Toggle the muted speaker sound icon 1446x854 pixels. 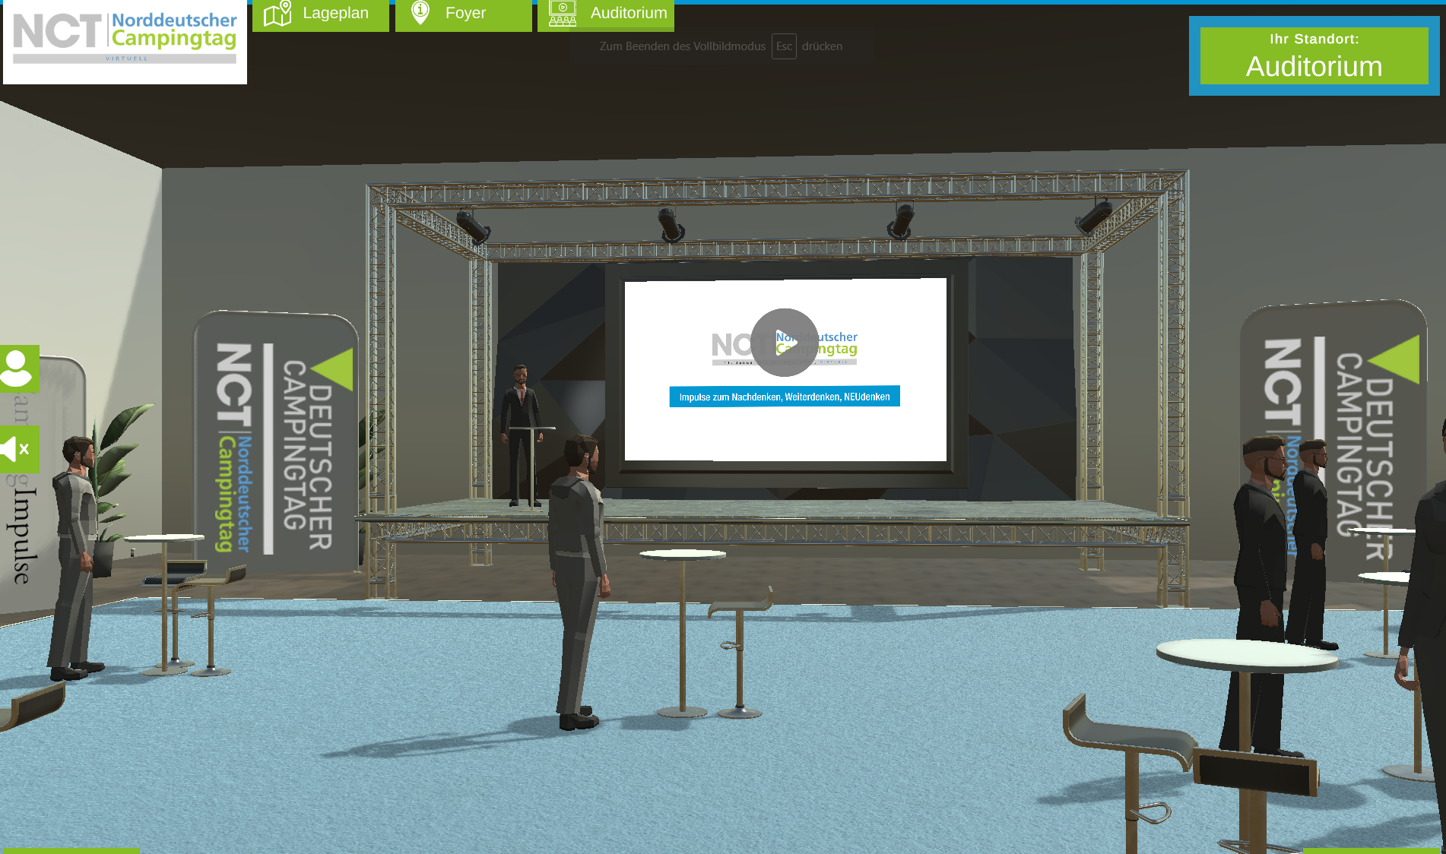pos(18,449)
